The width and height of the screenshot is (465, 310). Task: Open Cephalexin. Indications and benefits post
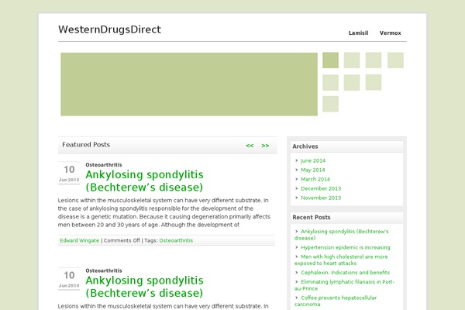(x=345, y=273)
